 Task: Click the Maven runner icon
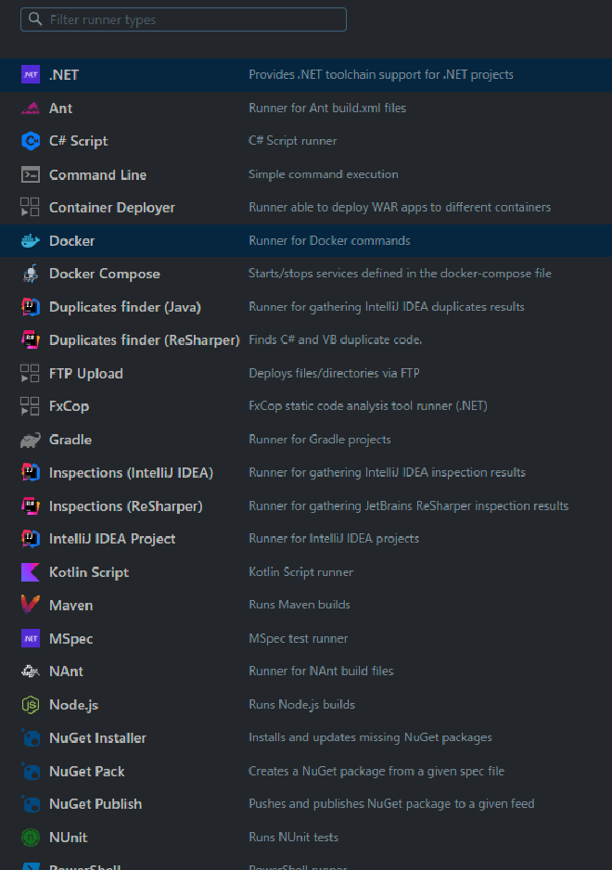[x=31, y=606]
